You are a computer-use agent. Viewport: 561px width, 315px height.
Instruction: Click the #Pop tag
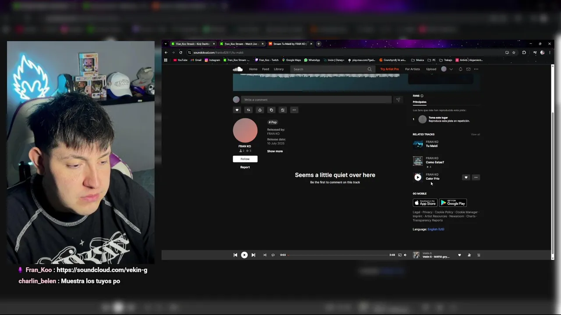273,122
